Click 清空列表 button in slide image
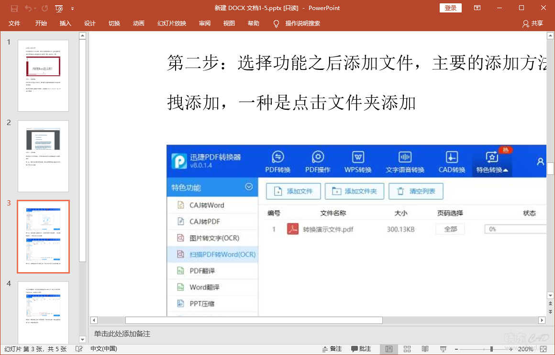555x355 pixels. (416, 191)
